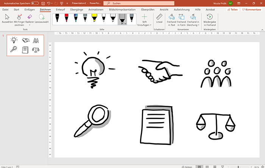This screenshot has height=168, width=265.
Task: Open the Animationen tab
Action: (96, 9)
